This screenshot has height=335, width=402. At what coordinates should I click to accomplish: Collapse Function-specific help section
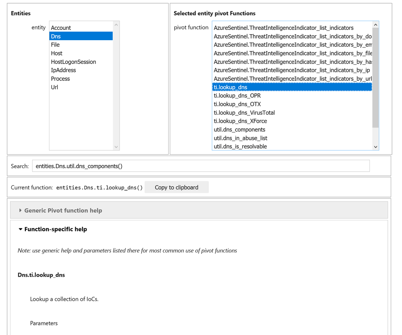tap(55, 229)
